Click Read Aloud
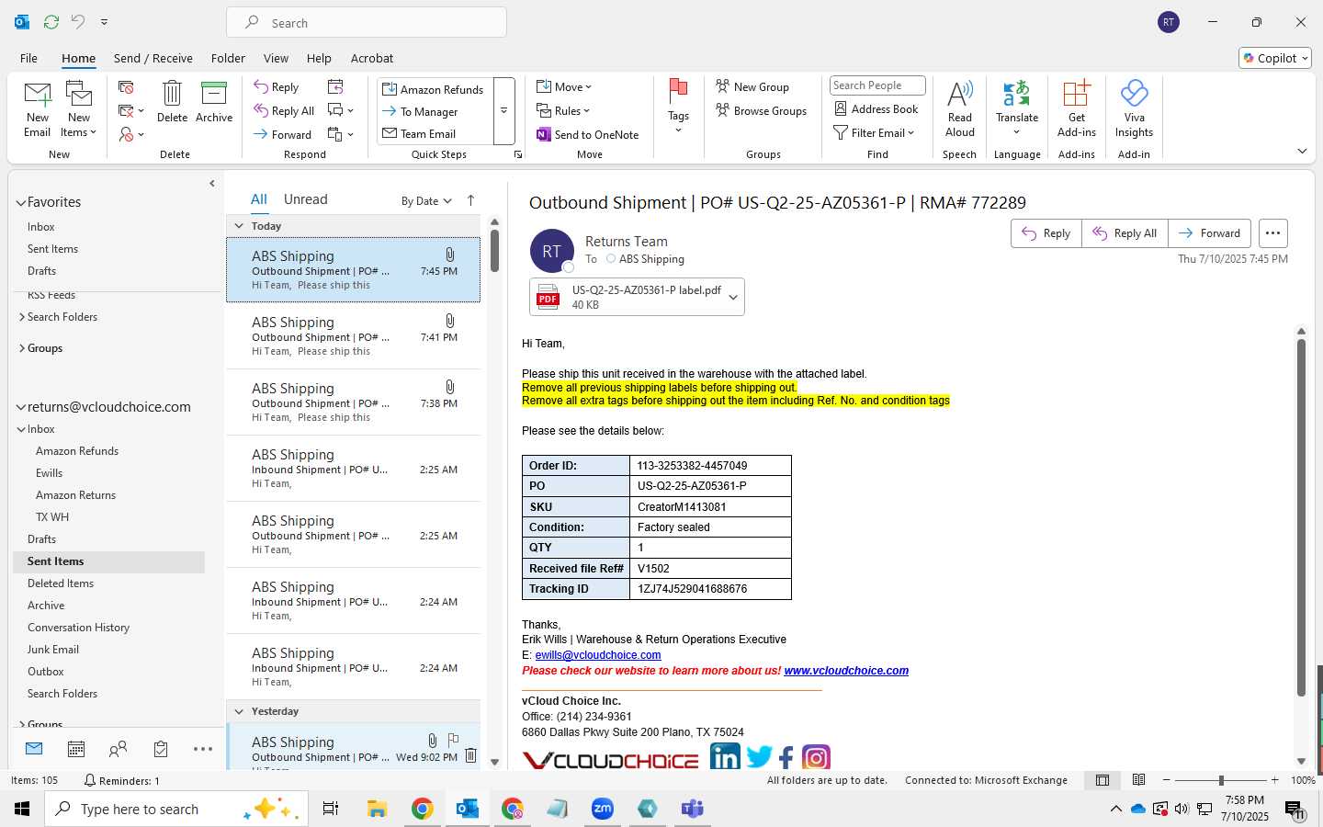This screenshot has height=827, width=1323. pos(960,109)
